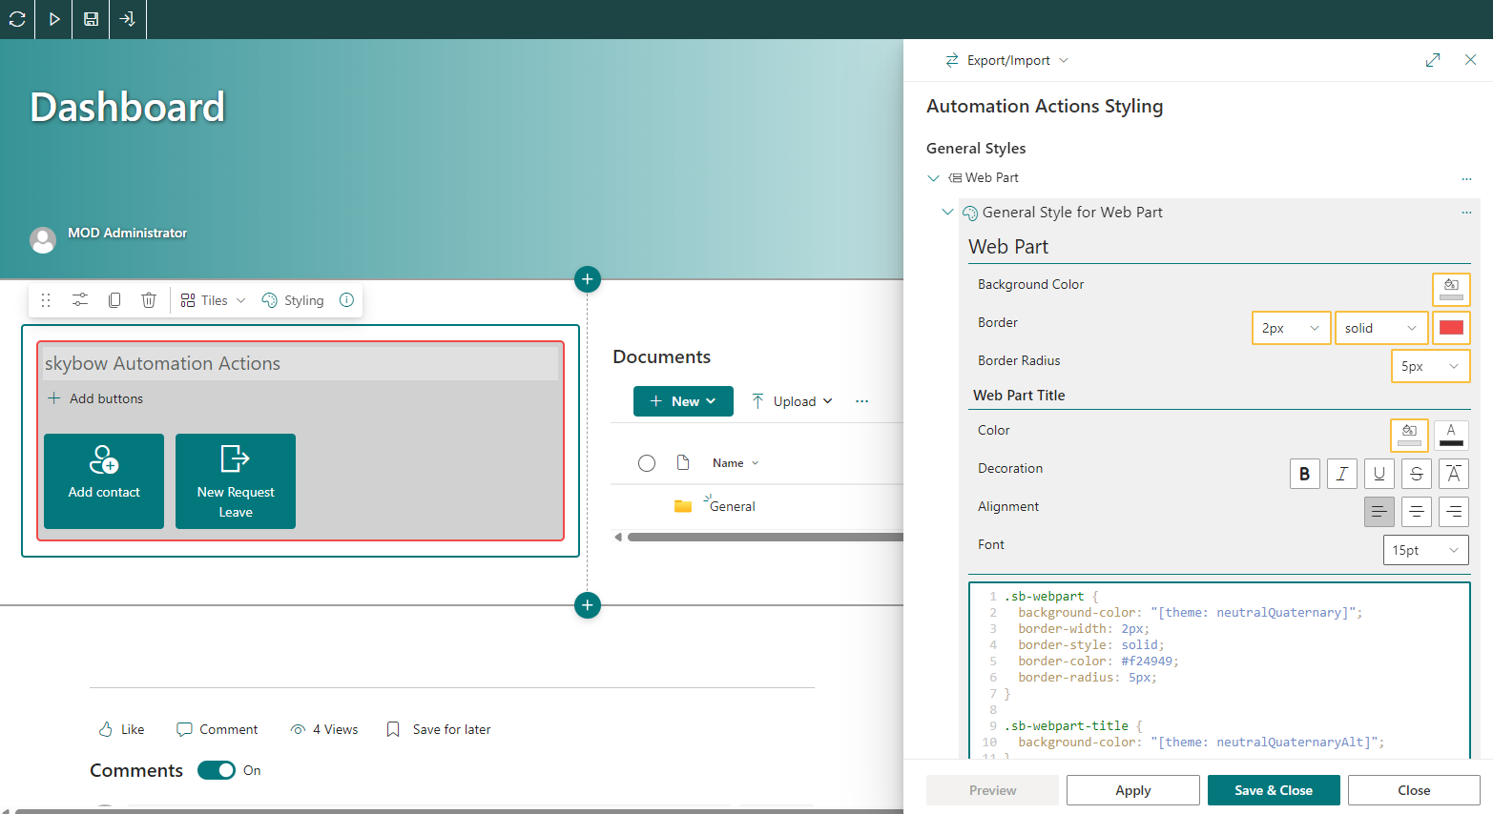Add section with upper plus circle
The width and height of the screenshot is (1493, 814).
588,279
